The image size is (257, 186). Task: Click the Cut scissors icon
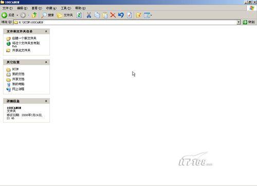pyautogui.click(x=89, y=15)
